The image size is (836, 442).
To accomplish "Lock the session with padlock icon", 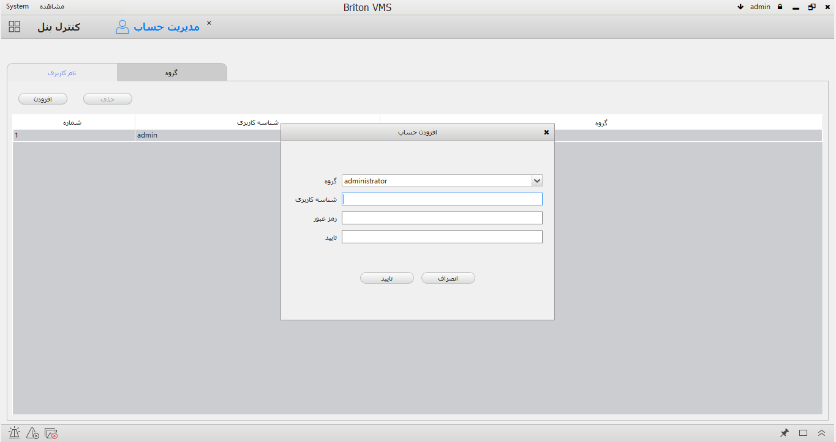I will click(x=780, y=7).
